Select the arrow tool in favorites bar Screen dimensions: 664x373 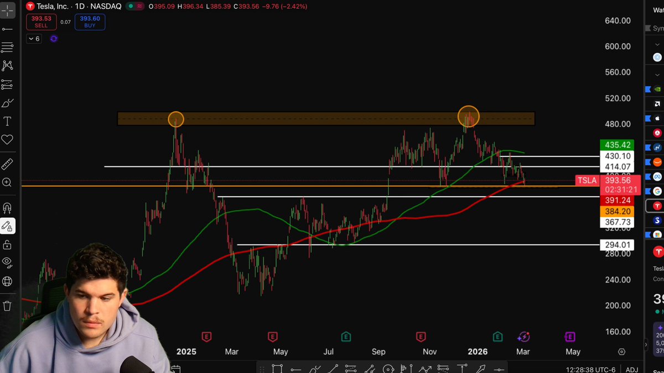point(480,369)
